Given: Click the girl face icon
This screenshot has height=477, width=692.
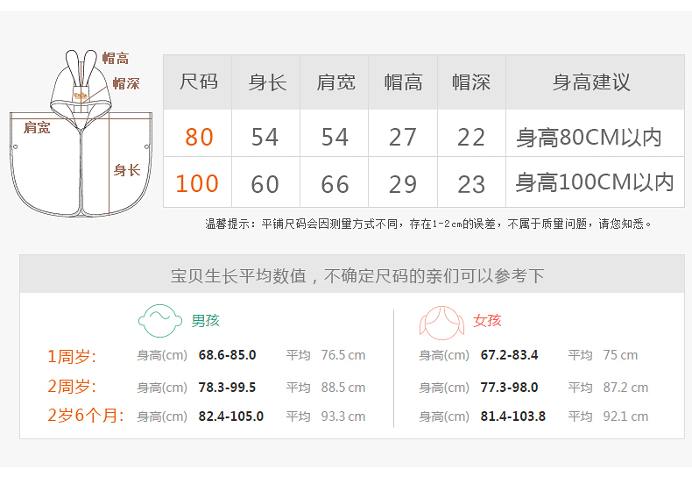Looking at the screenshot, I should click(442, 323).
